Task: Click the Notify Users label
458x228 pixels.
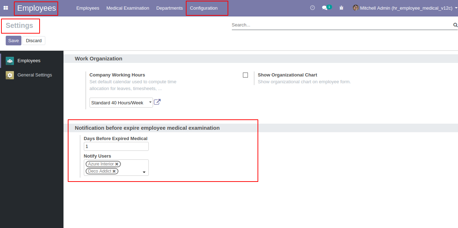Action: coord(97,156)
